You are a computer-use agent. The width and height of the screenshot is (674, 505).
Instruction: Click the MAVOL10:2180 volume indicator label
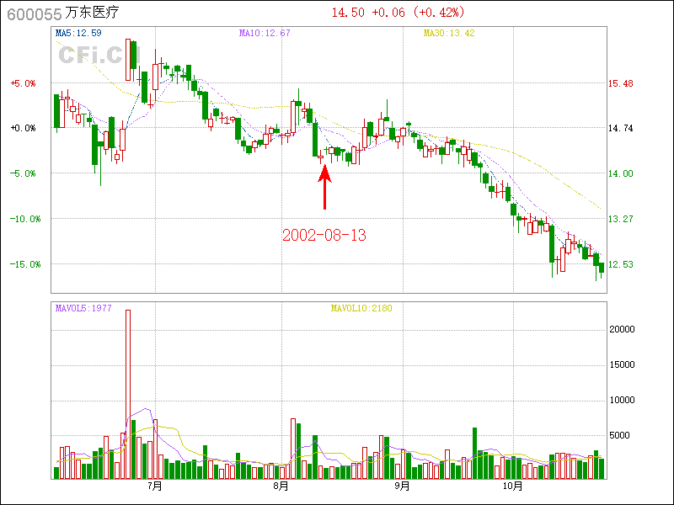point(361,308)
